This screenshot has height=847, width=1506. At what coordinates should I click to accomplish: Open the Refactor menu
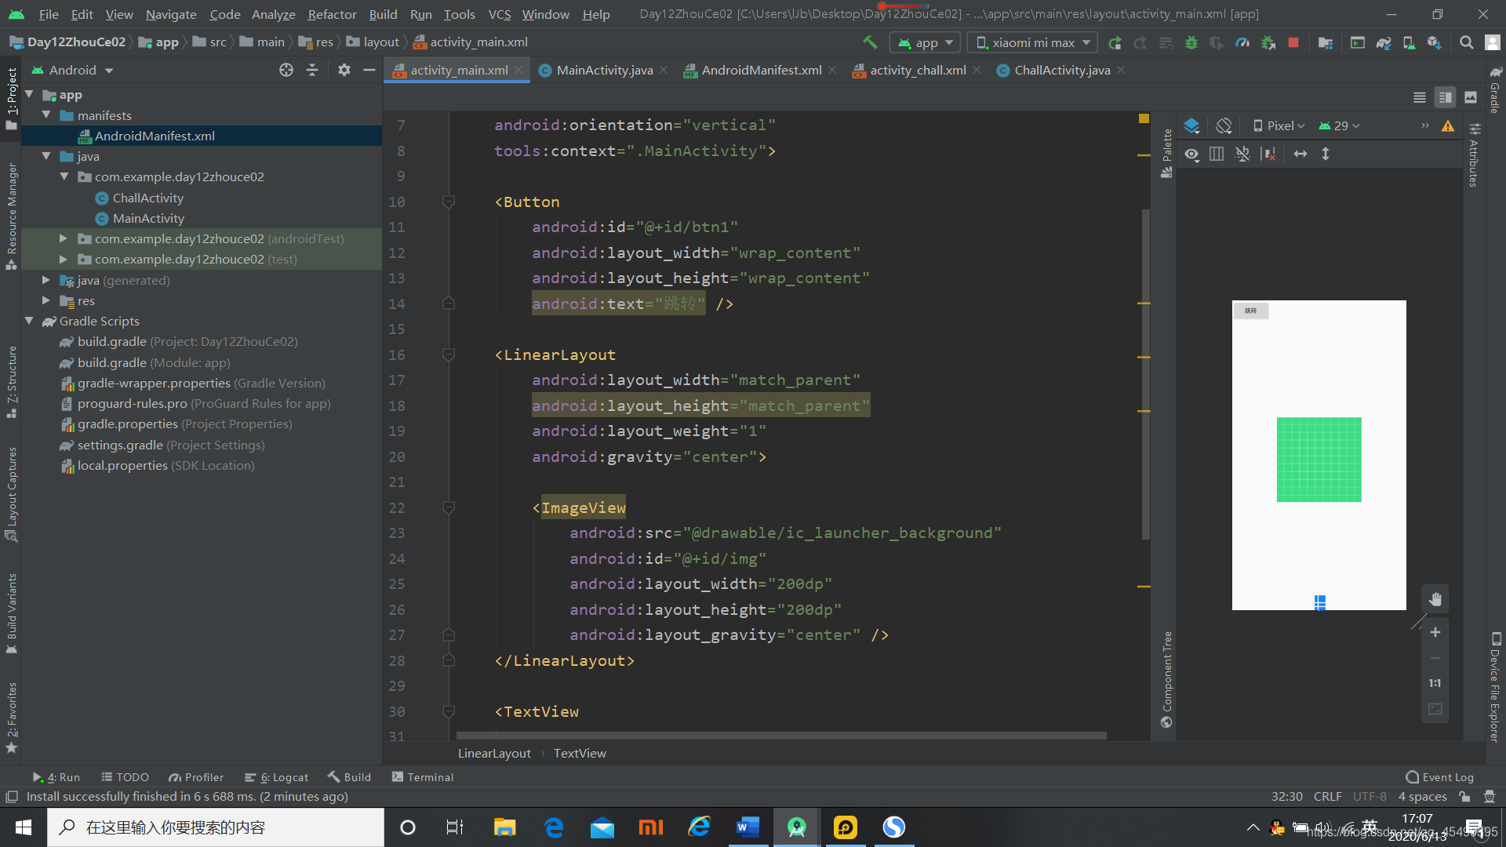coord(332,14)
